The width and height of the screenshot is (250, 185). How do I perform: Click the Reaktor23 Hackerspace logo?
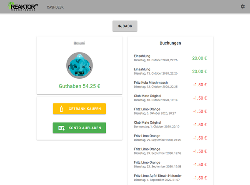[x=23, y=7]
